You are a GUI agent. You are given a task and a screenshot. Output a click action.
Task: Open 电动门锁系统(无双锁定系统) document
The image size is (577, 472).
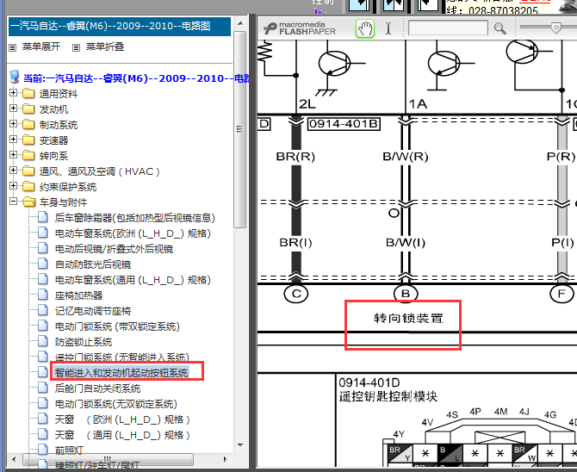point(116,404)
